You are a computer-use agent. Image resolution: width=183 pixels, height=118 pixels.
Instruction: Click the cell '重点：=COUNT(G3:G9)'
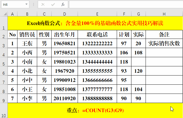[x=95, y=111]
